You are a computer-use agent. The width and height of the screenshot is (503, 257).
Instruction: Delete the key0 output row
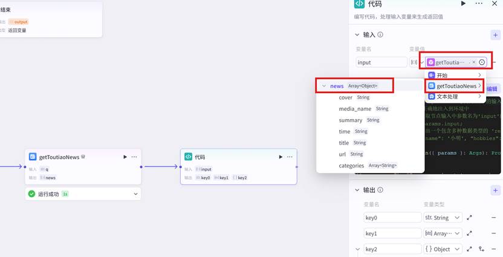[494, 218]
